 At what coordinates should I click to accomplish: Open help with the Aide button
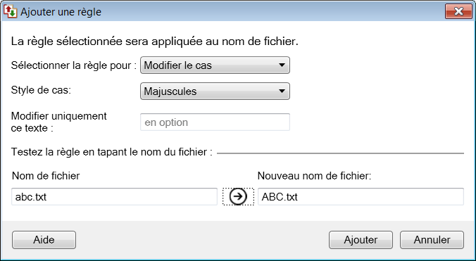(x=44, y=240)
